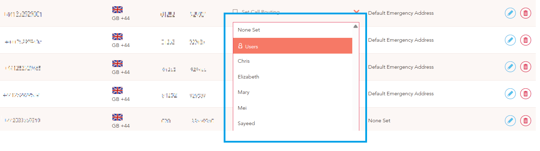Image resolution: width=540 pixels, height=151 pixels.
Task: Click trash icon in second row
Action: coord(526,40)
